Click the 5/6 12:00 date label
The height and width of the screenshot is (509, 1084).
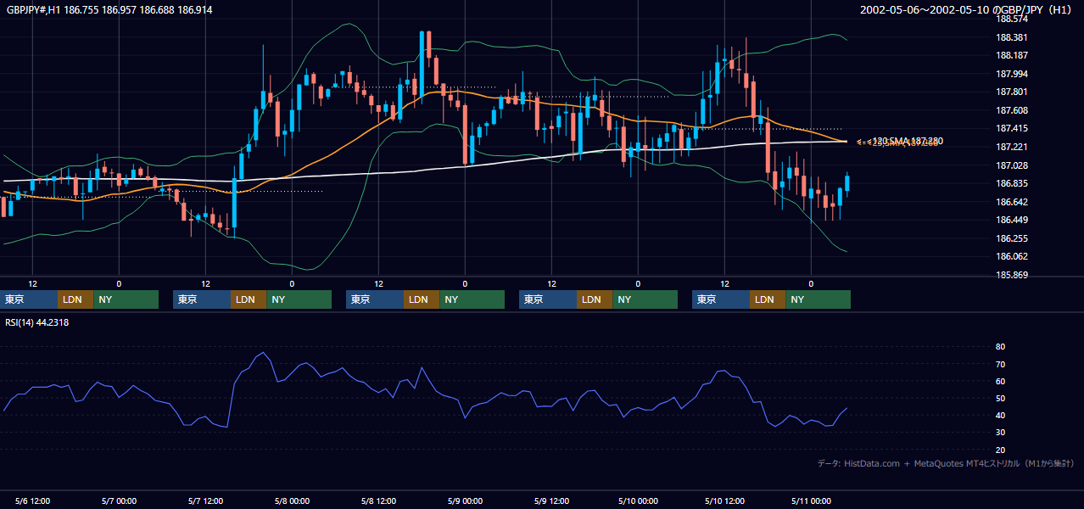(x=32, y=501)
